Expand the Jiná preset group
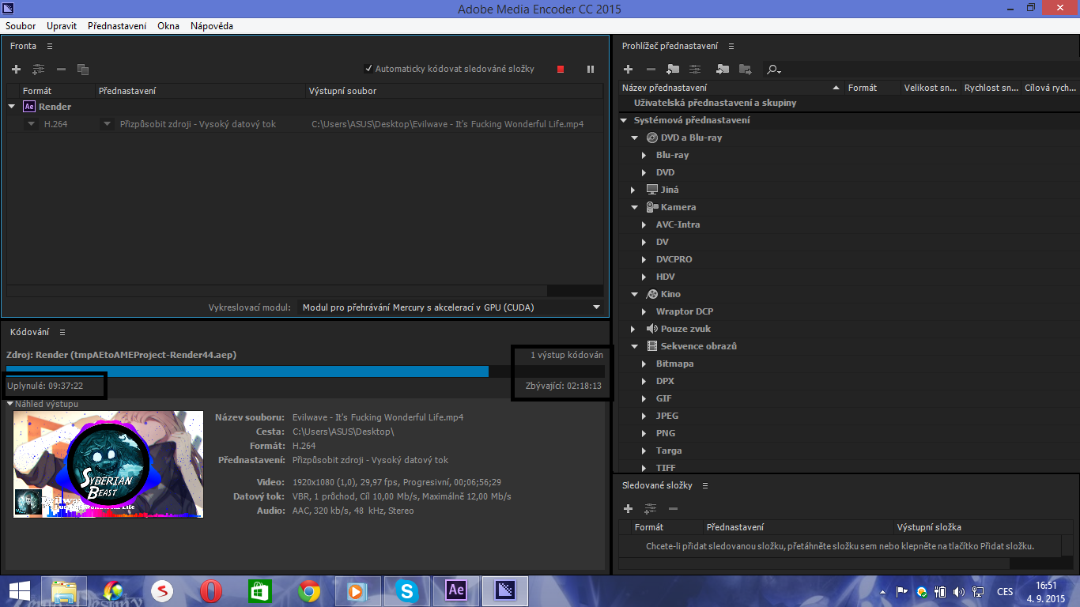Image resolution: width=1080 pixels, height=607 pixels. tap(633, 190)
